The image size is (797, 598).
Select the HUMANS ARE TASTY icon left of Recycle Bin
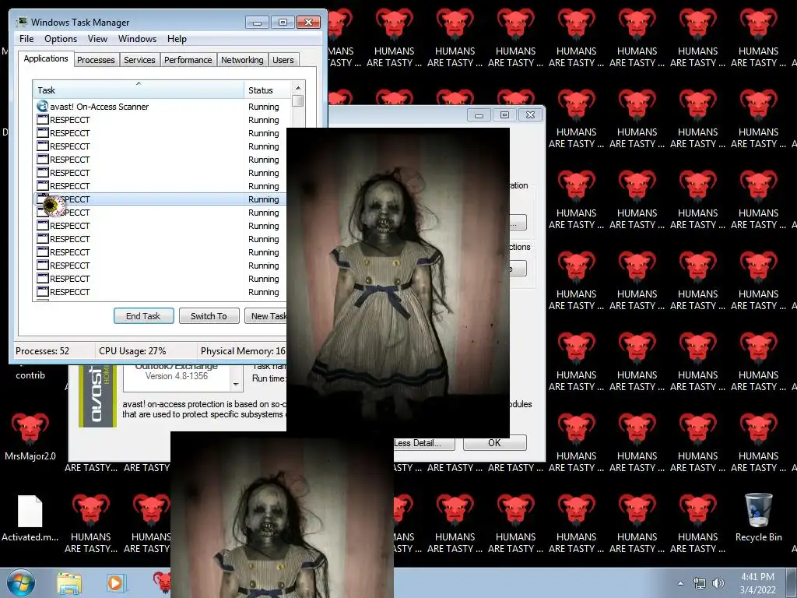click(x=698, y=524)
